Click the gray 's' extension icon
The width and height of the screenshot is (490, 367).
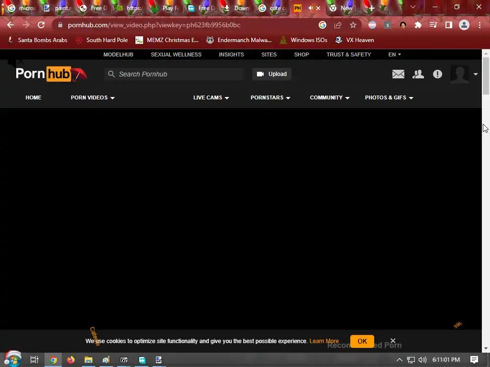pos(388,25)
